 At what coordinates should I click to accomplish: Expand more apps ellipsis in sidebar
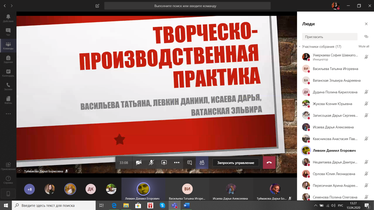[8, 114]
